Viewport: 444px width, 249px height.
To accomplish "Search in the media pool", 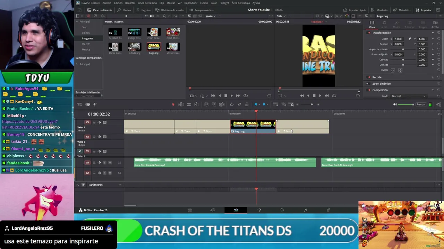I will (164, 16).
